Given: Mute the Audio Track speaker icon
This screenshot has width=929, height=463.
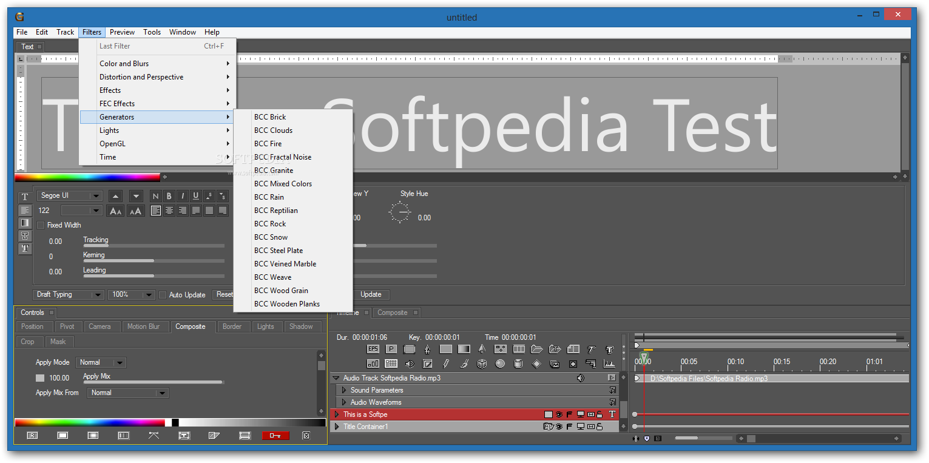Looking at the screenshot, I should pyautogui.click(x=581, y=378).
